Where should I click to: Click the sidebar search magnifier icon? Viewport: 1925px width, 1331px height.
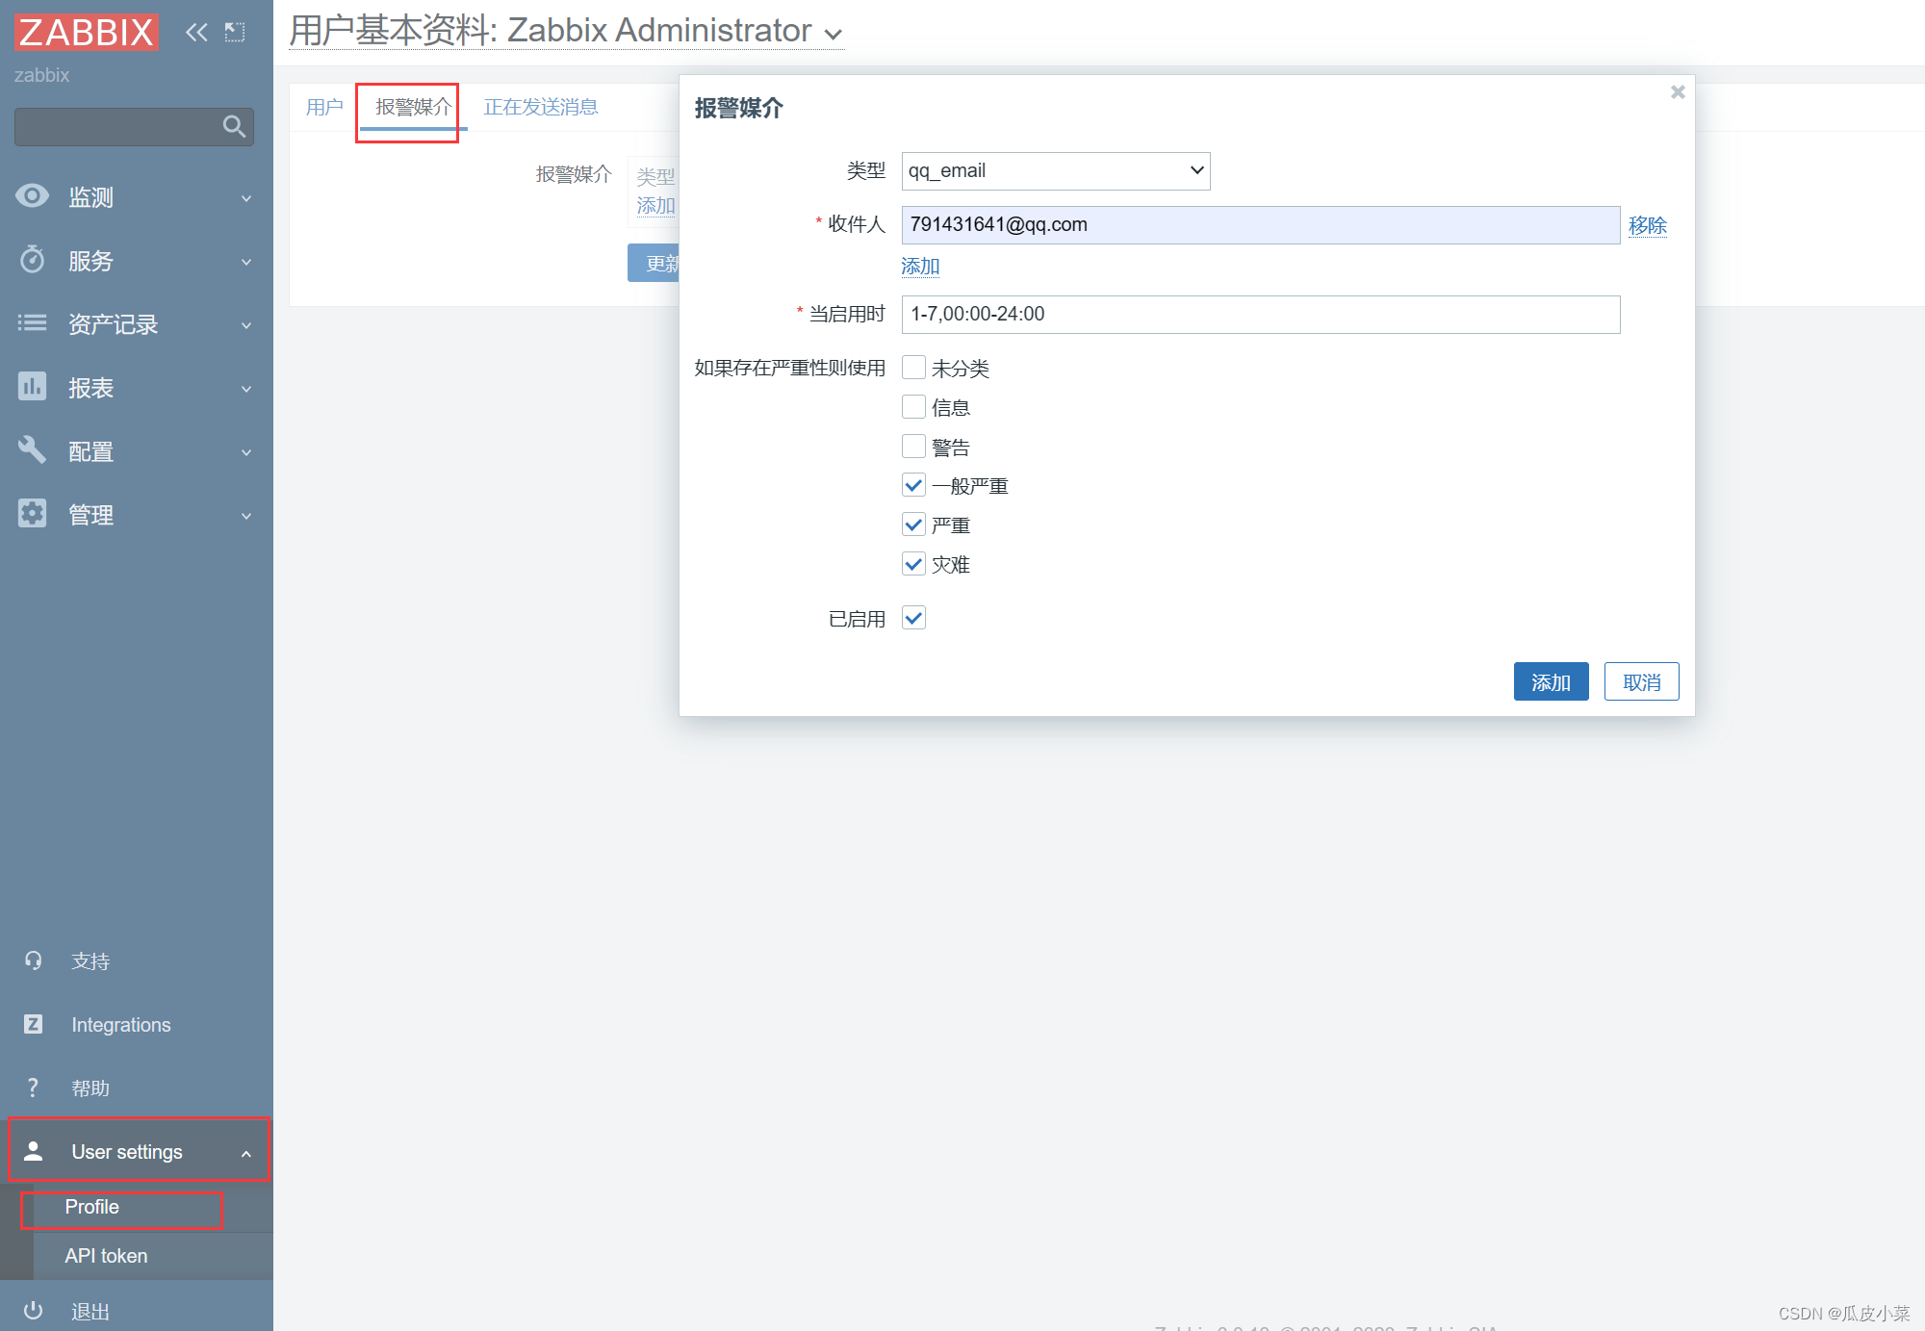[234, 126]
